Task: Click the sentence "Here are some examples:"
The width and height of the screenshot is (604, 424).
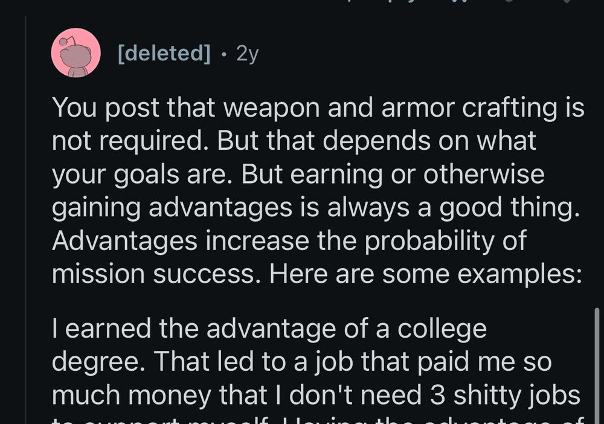Action: pos(425,274)
